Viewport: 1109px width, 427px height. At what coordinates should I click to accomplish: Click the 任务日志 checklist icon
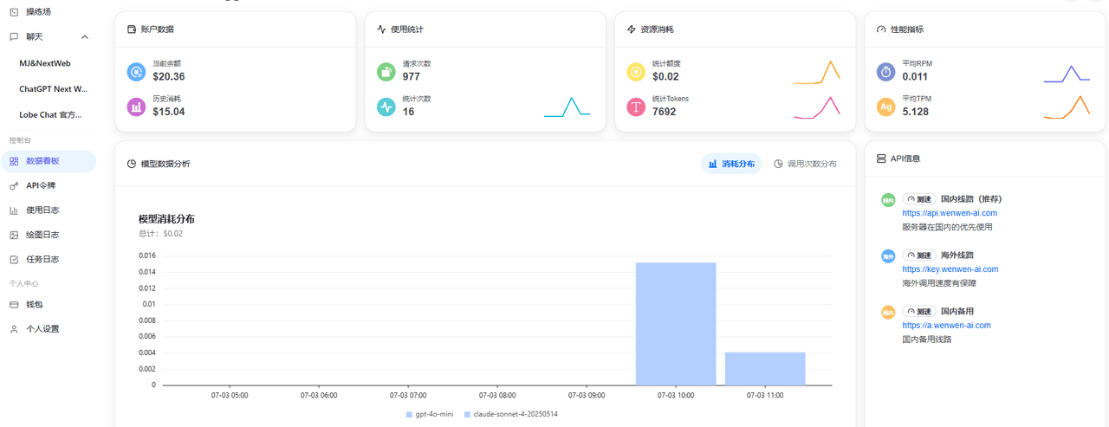click(x=14, y=259)
